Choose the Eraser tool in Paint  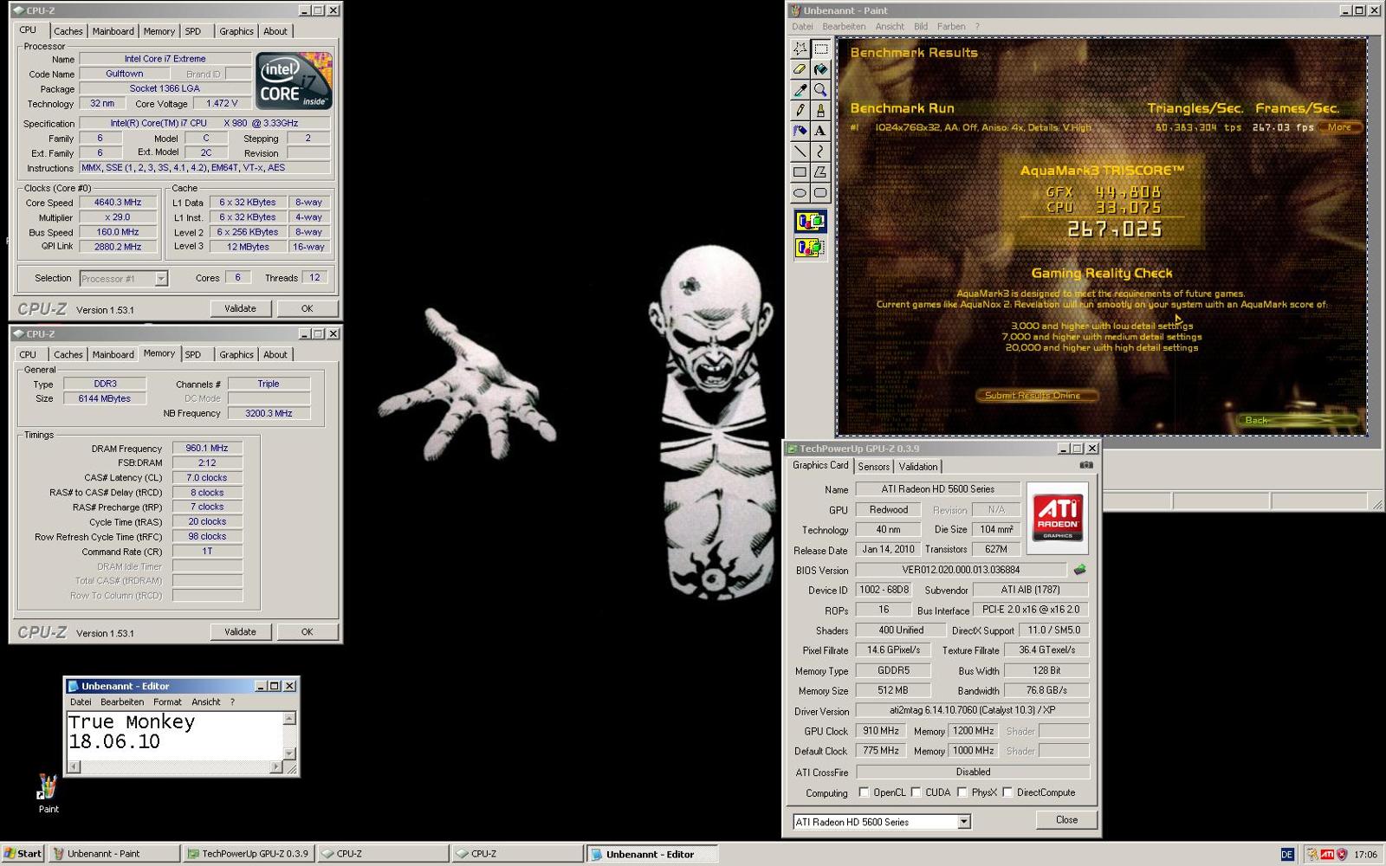[800, 70]
